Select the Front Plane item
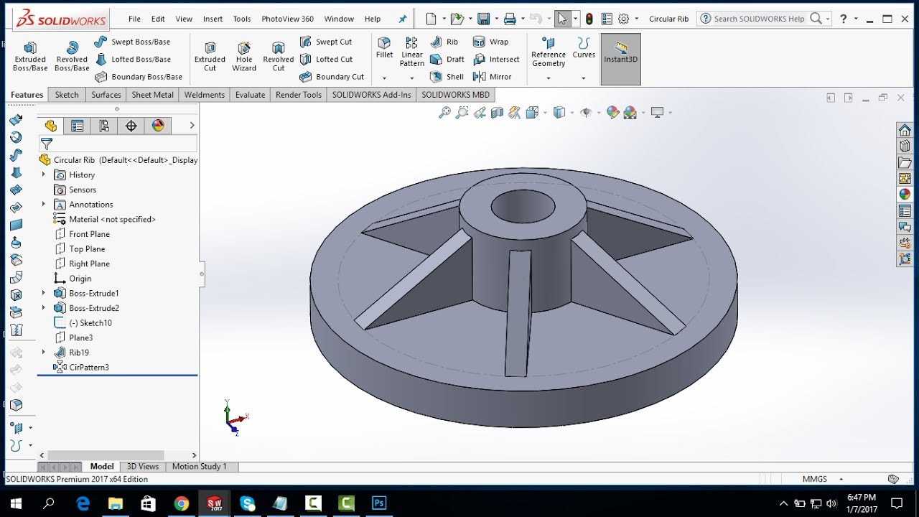 (82, 234)
